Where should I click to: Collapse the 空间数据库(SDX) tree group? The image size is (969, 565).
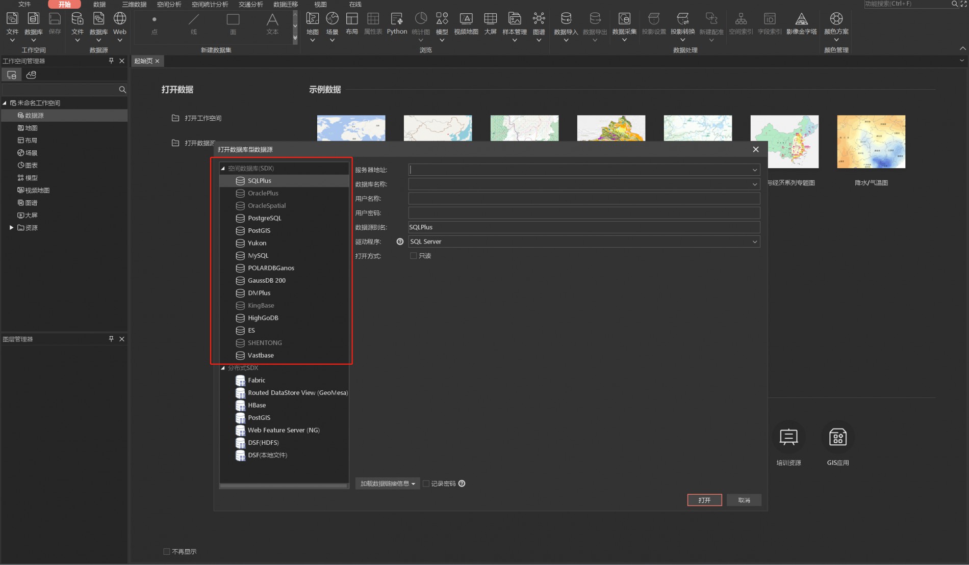click(x=223, y=168)
